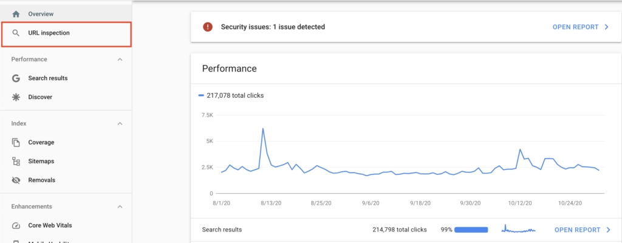Click the Search results sparkline thumbnail
This screenshot has height=243, width=622.
click(x=519, y=230)
